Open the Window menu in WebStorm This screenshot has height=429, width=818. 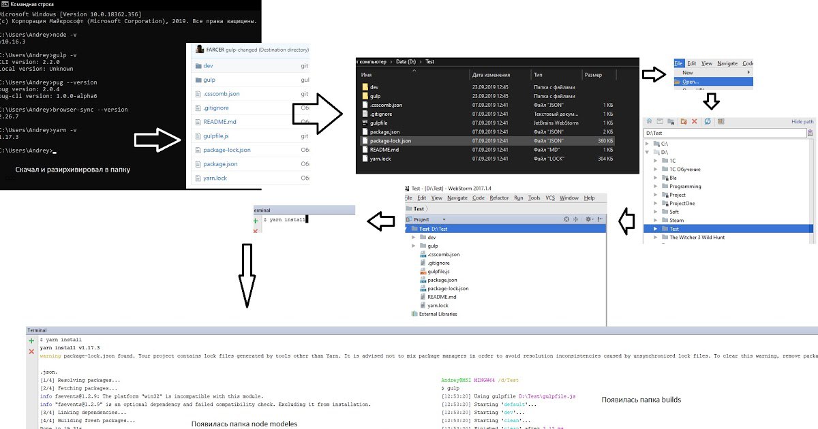pos(569,197)
